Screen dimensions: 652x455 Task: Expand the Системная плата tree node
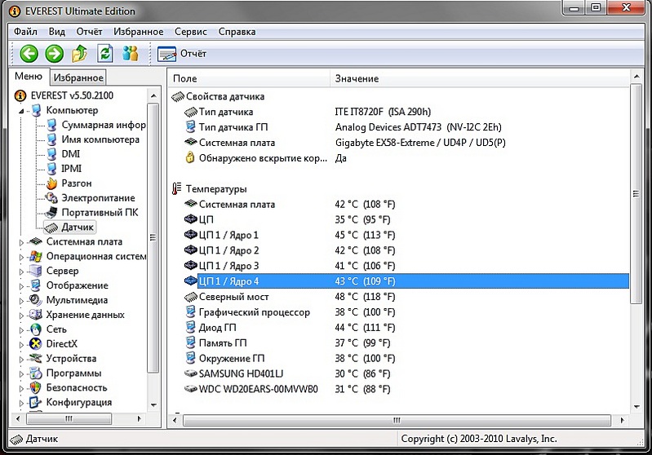tap(22, 242)
